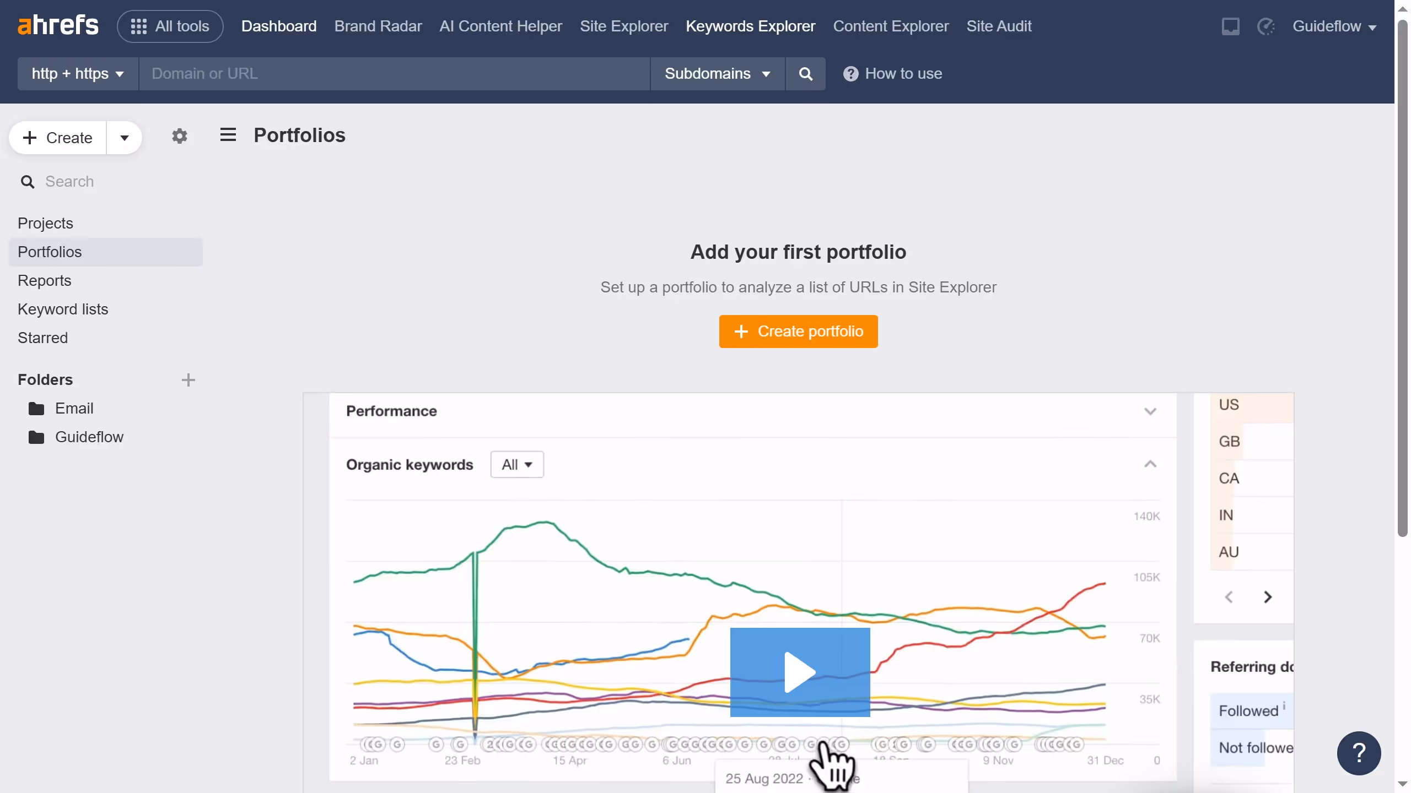Open Site Audit from the navigation
The image size is (1411, 793).
click(999, 26)
